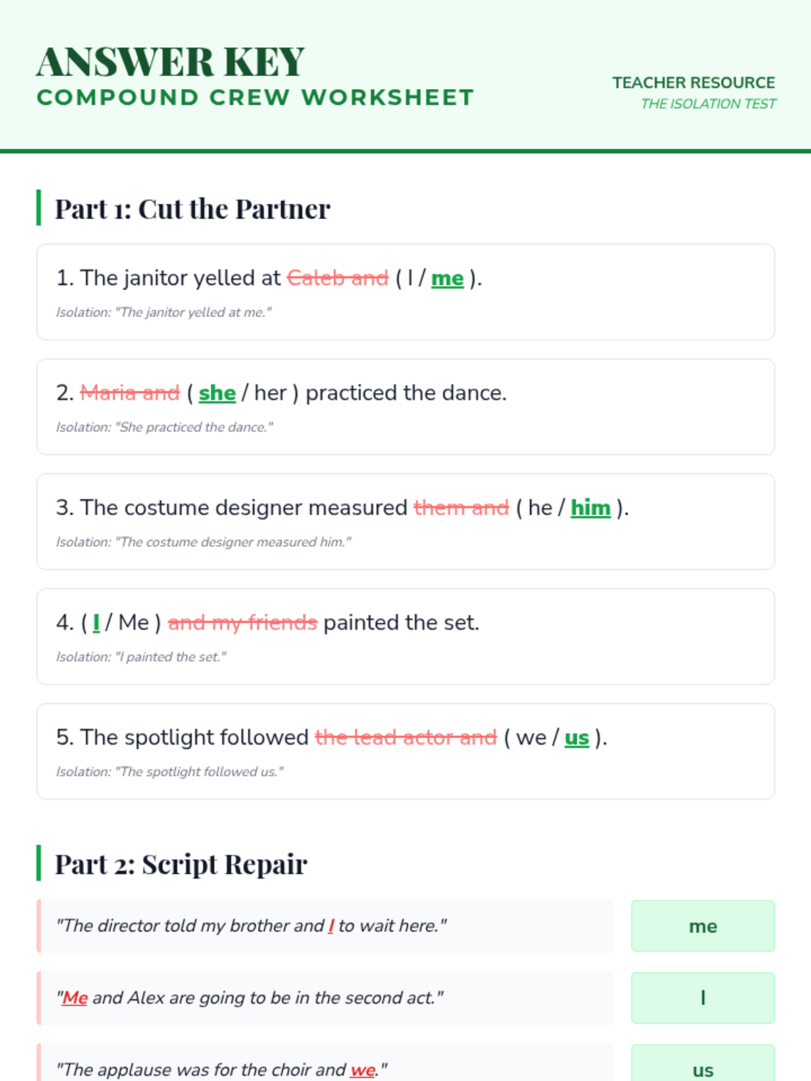811x1081 pixels.
Task: Click the struck-through "and my friends" text
Action: point(242,623)
